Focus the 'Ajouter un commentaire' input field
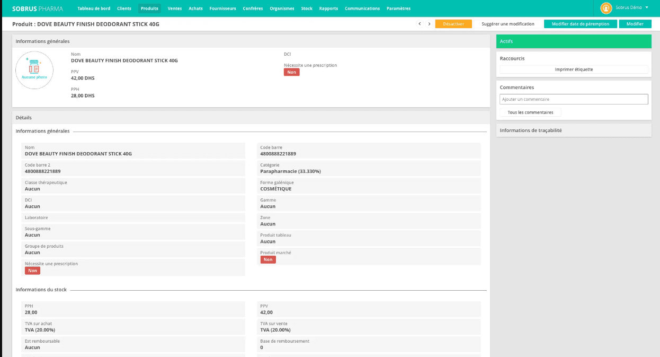 pos(574,99)
